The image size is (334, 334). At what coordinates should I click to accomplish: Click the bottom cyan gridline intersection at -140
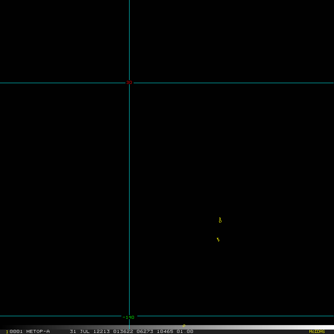tap(129, 316)
